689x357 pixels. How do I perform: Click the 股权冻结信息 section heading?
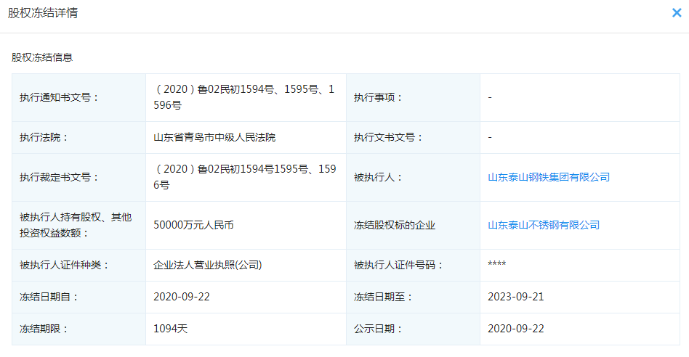42,57
